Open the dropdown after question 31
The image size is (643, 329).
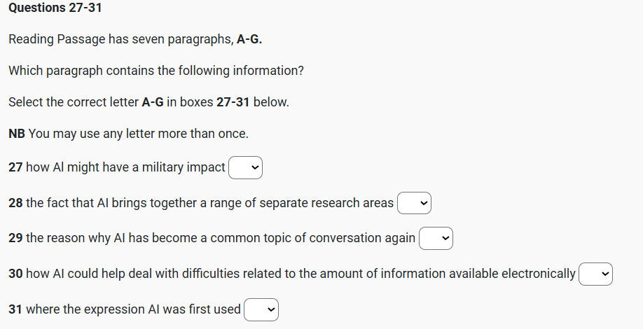pyautogui.click(x=261, y=309)
